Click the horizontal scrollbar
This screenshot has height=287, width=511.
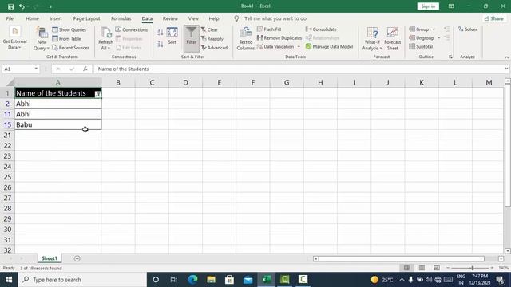point(402,258)
